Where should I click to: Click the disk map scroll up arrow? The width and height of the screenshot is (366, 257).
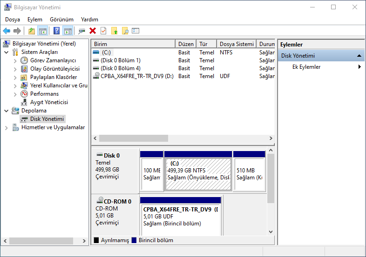click(x=271, y=150)
